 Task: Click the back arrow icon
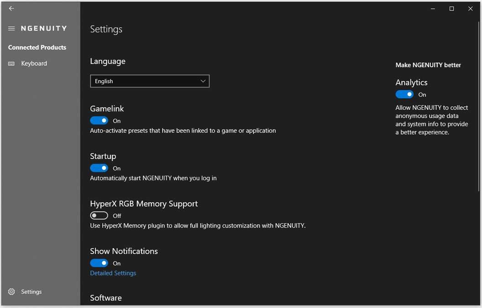pyautogui.click(x=11, y=8)
